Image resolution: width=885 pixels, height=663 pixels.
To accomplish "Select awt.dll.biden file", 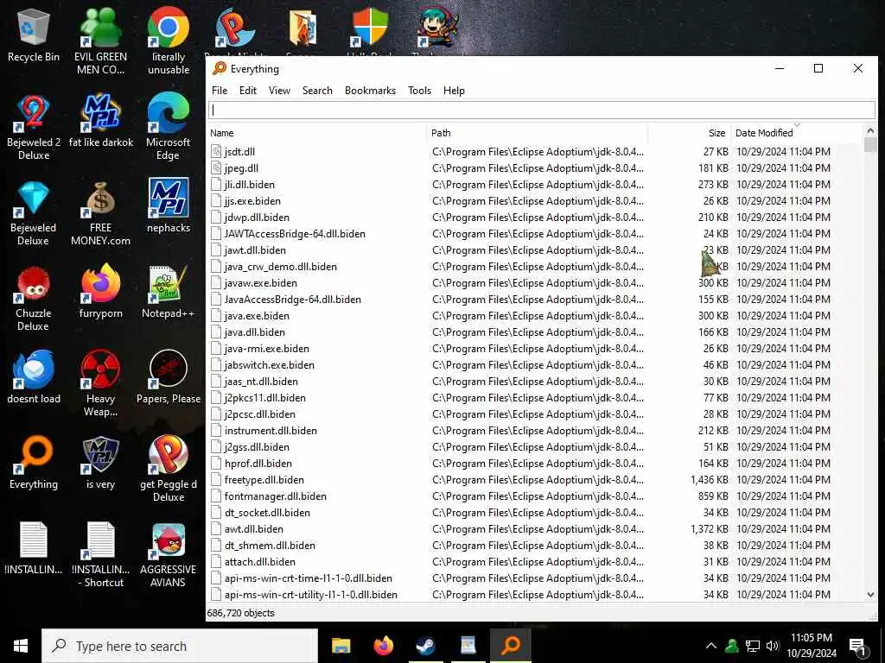I will tap(535, 529).
